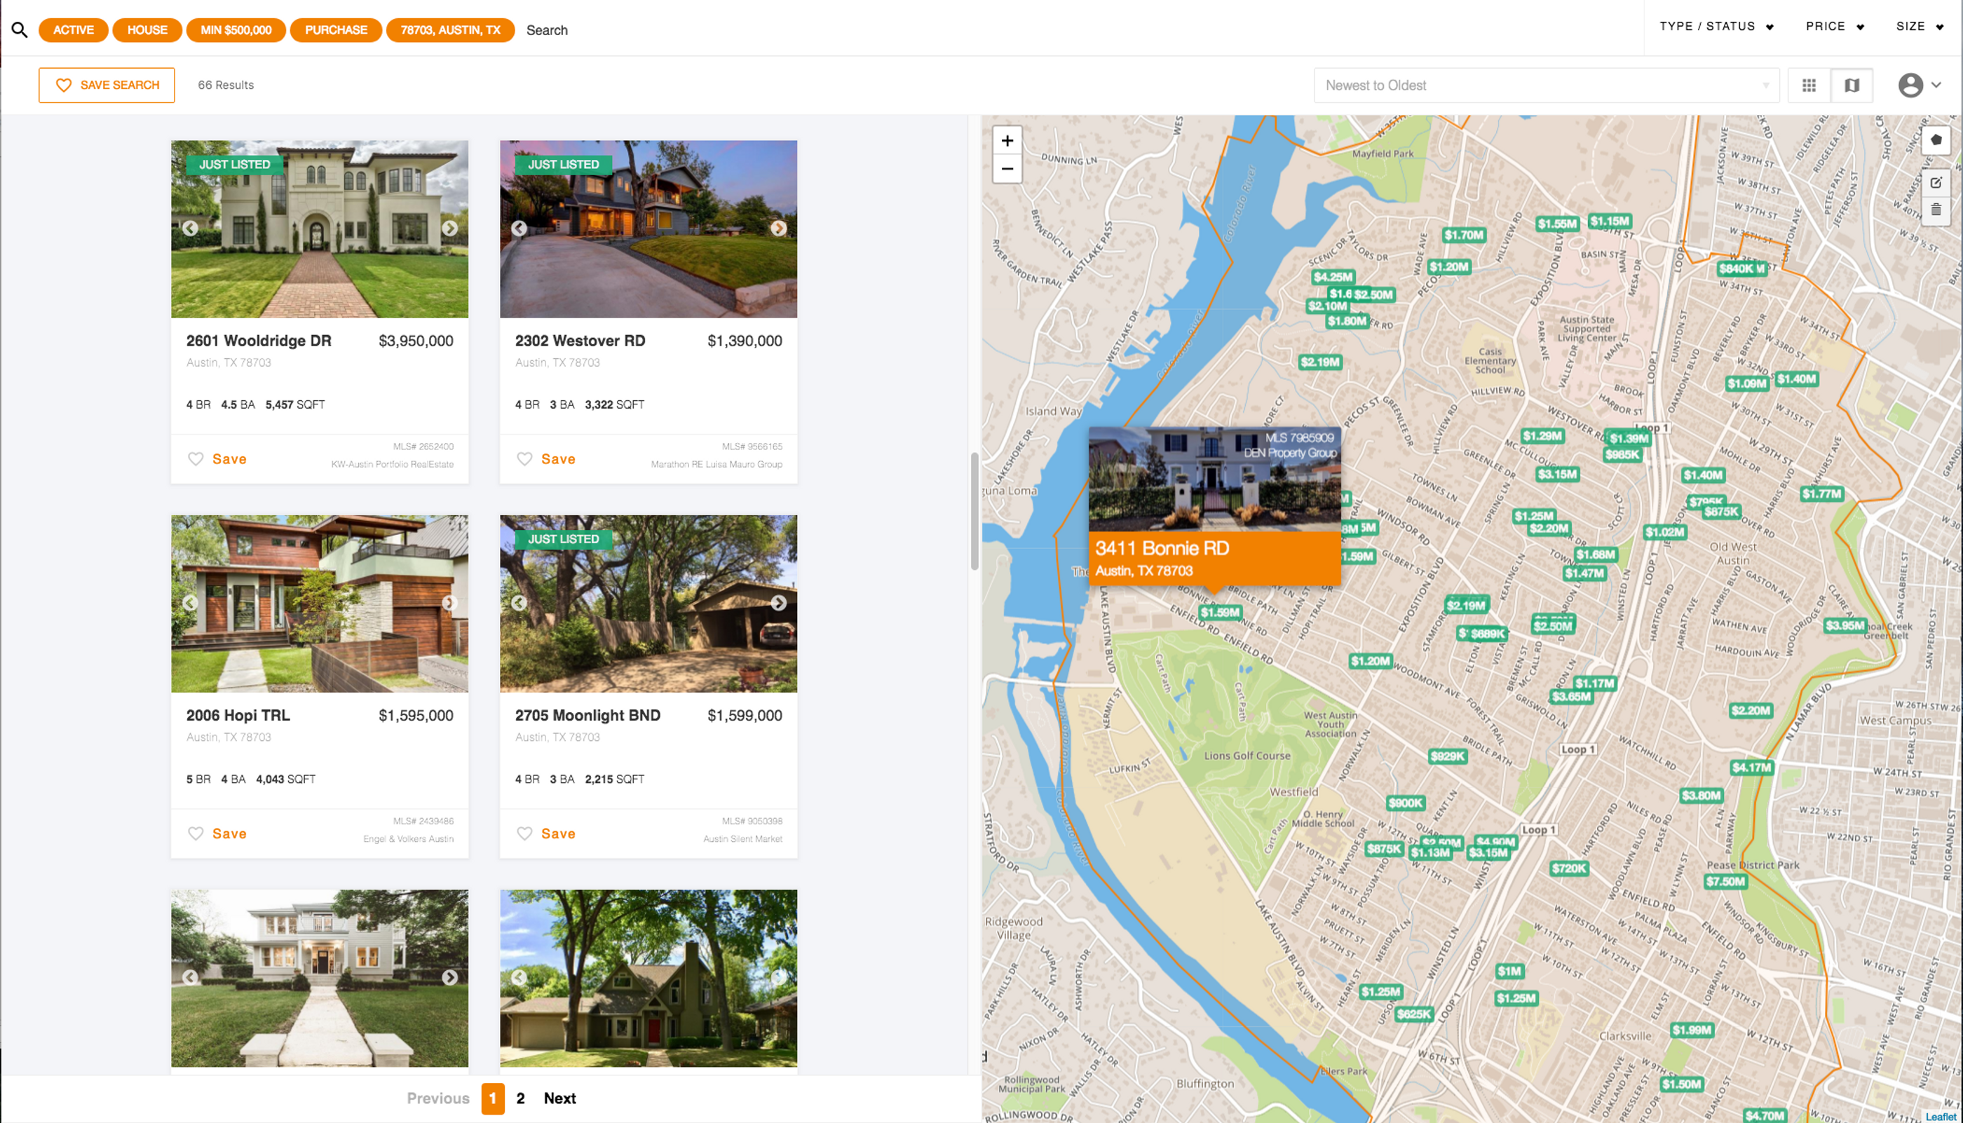Click the $4.25M map price marker
The width and height of the screenshot is (1963, 1123).
tap(1332, 277)
